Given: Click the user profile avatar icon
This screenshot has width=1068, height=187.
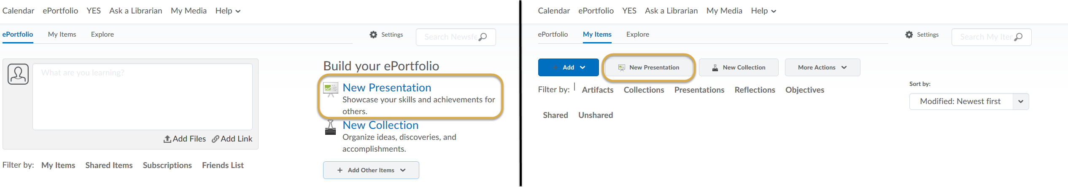Looking at the screenshot, I should pos(18,74).
